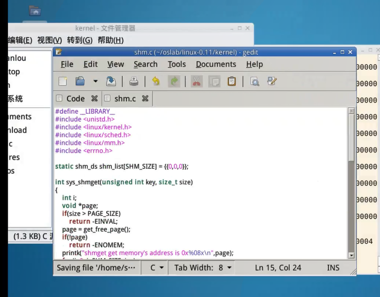Open the Documents menu
The image size is (380, 297).
point(216,64)
